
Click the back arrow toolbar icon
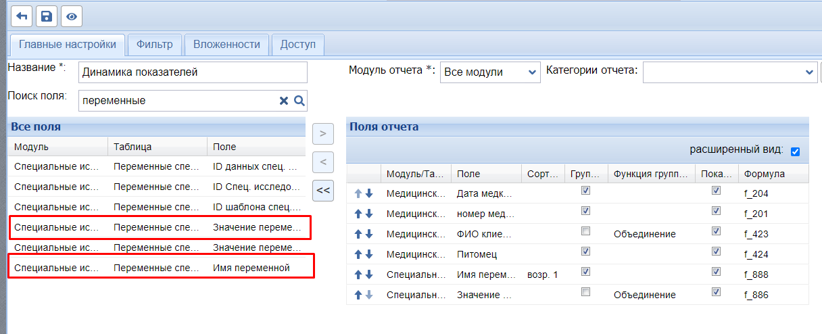[x=22, y=16]
